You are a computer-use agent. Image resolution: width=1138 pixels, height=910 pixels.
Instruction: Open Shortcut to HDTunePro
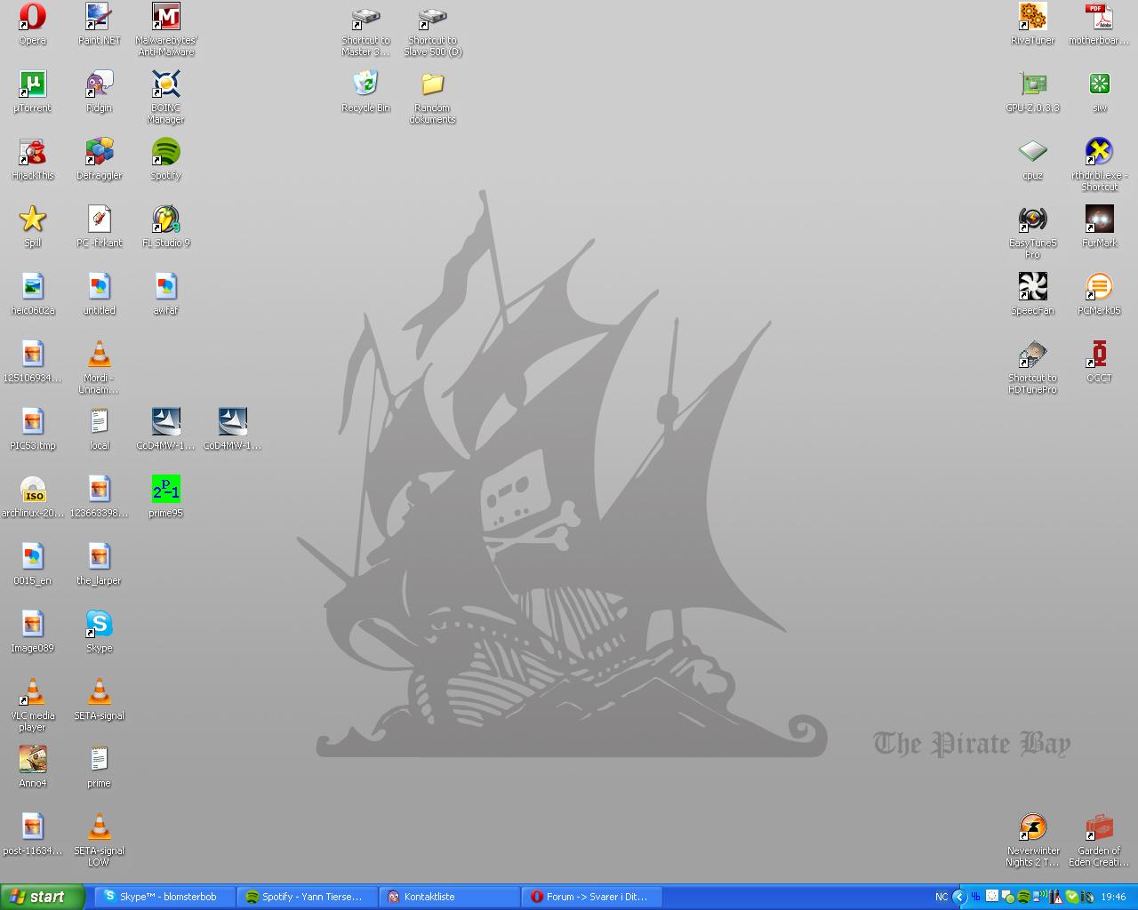pos(1032,367)
